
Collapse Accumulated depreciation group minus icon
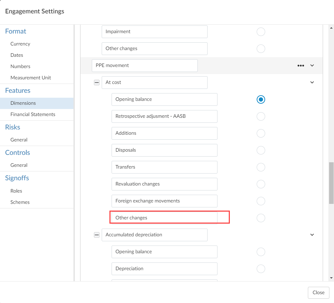[97, 235]
